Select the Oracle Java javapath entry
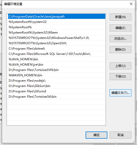Viewport: 137px width, 145px height. [57, 16]
